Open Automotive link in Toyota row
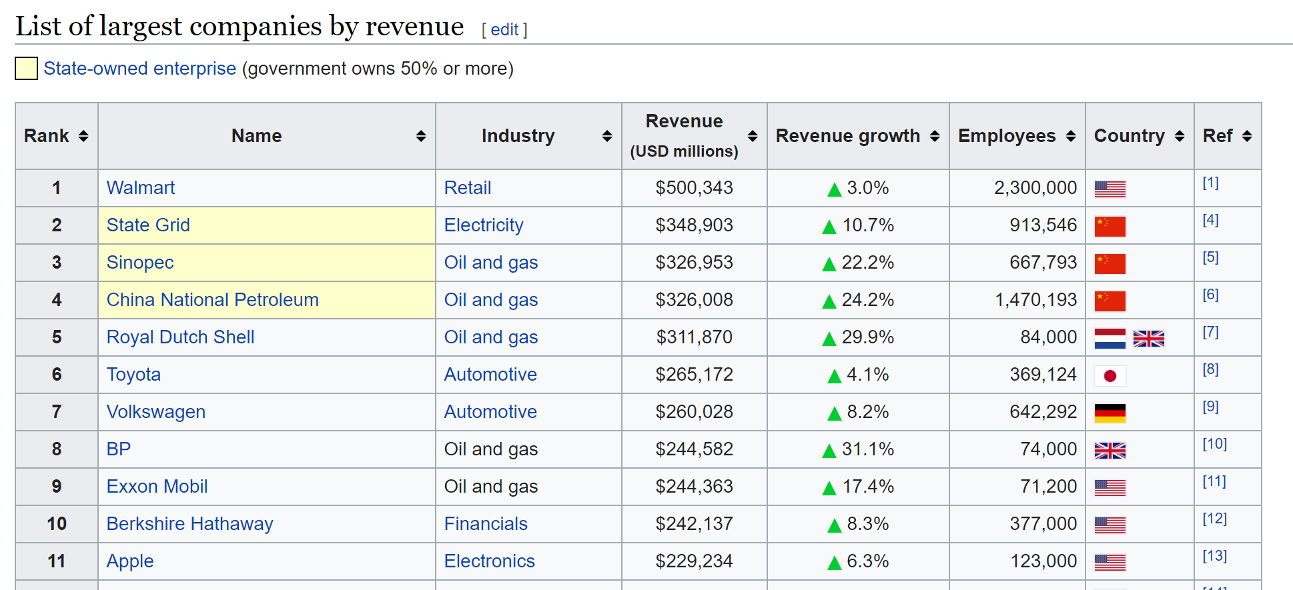Viewport: 1293px width, 590px height. click(490, 375)
